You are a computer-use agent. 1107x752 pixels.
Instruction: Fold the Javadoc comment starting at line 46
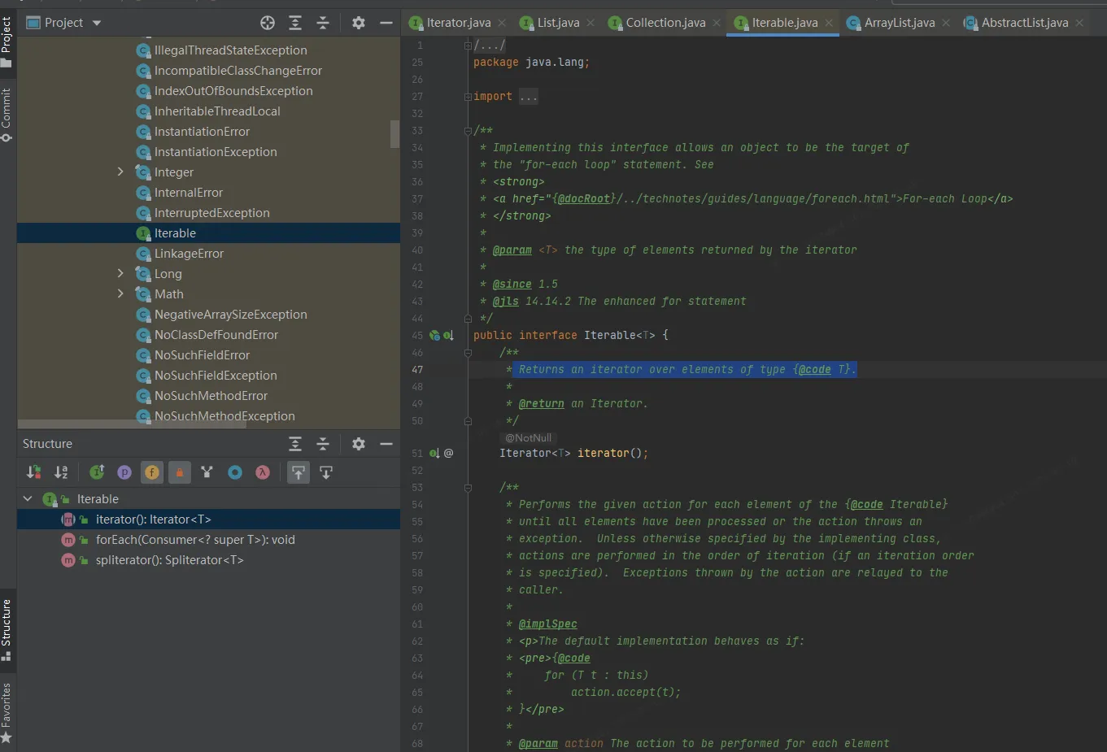(x=469, y=353)
